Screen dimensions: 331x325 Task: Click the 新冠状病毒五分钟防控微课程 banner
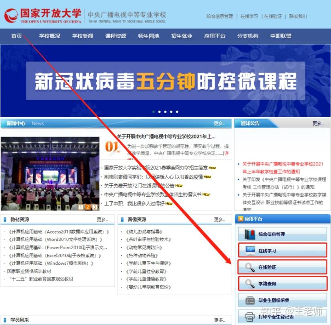point(165,80)
